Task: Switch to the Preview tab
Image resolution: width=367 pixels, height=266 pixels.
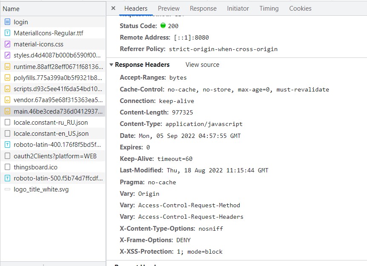Action: point(169,8)
